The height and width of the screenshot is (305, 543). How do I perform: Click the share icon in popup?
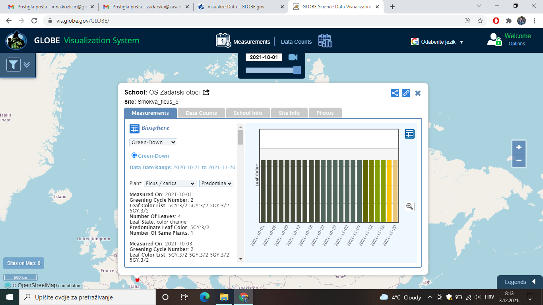(x=395, y=93)
